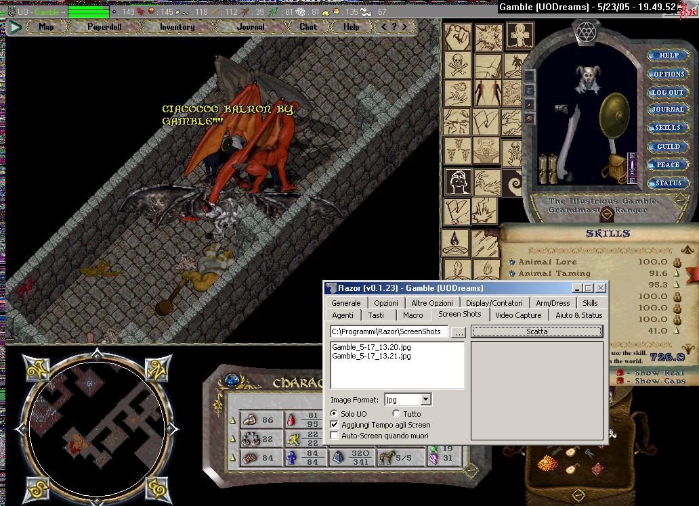Click the left arrow beside the question mark
The height and width of the screenshot is (506, 699).
384,27
